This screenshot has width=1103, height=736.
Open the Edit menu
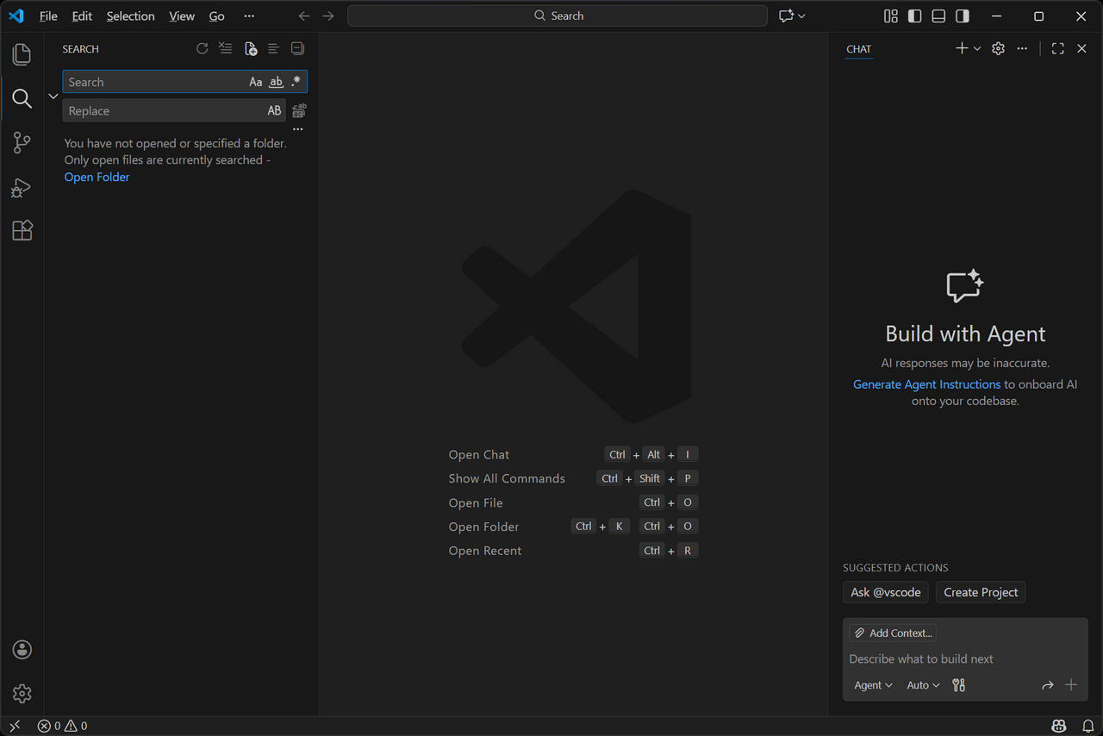tap(82, 16)
